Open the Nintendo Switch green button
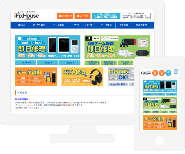This screenshot has height=154, width=185. [92, 63]
